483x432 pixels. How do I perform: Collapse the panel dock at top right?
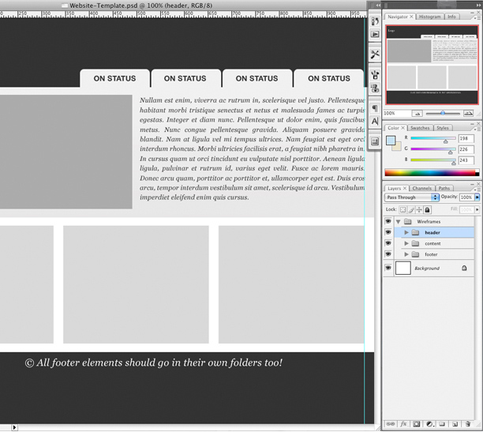coord(478,6)
